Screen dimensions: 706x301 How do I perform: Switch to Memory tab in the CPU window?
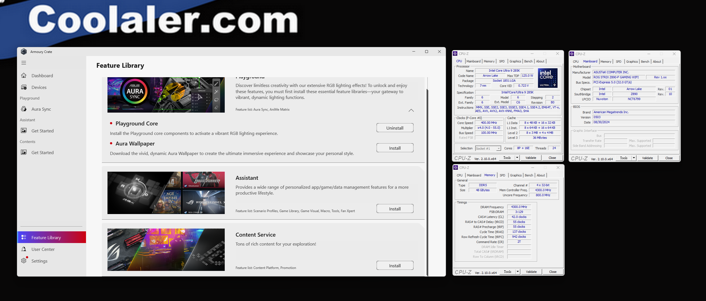(489, 61)
